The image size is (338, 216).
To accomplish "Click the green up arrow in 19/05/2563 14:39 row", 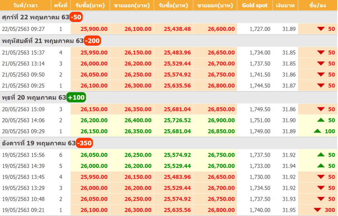I will coord(321,166).
